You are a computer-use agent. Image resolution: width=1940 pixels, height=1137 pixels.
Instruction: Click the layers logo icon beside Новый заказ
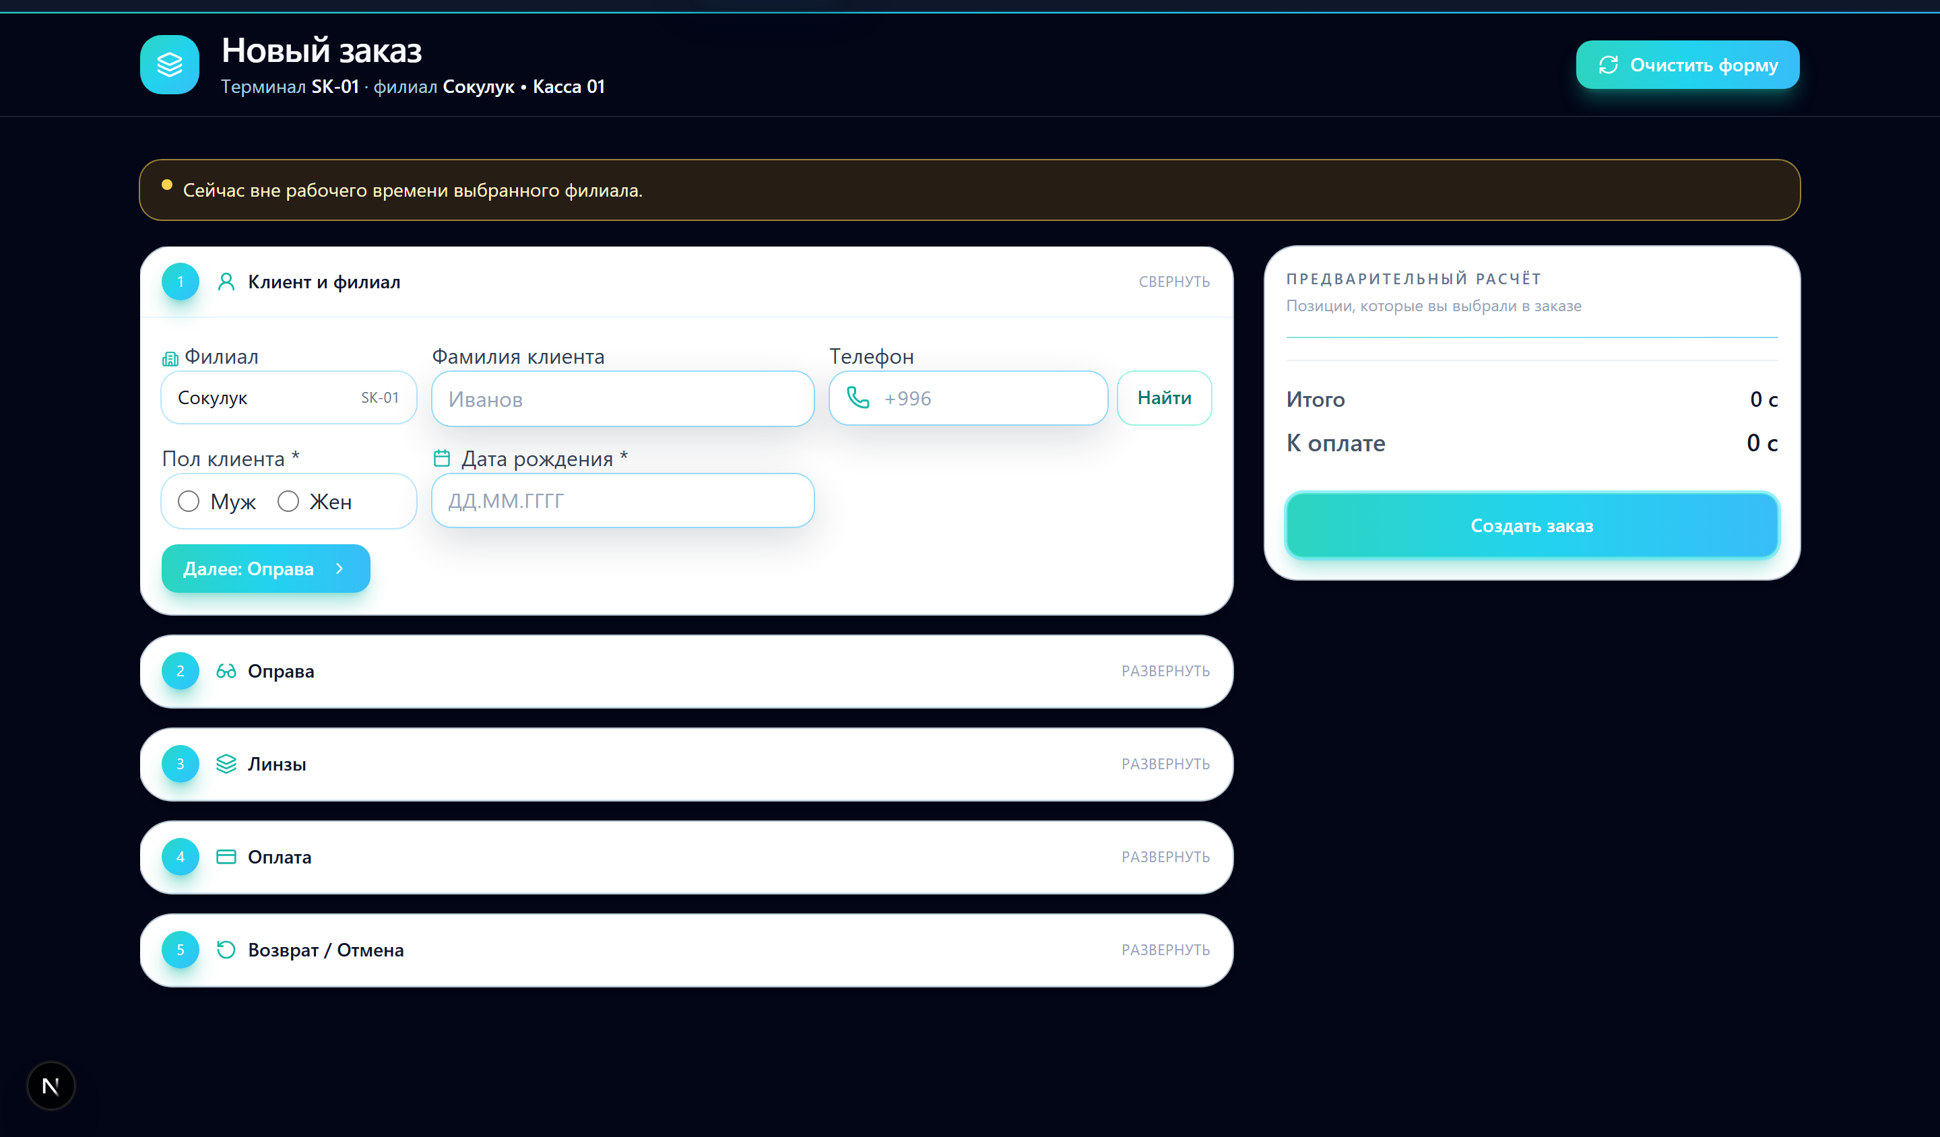[169, 65]
